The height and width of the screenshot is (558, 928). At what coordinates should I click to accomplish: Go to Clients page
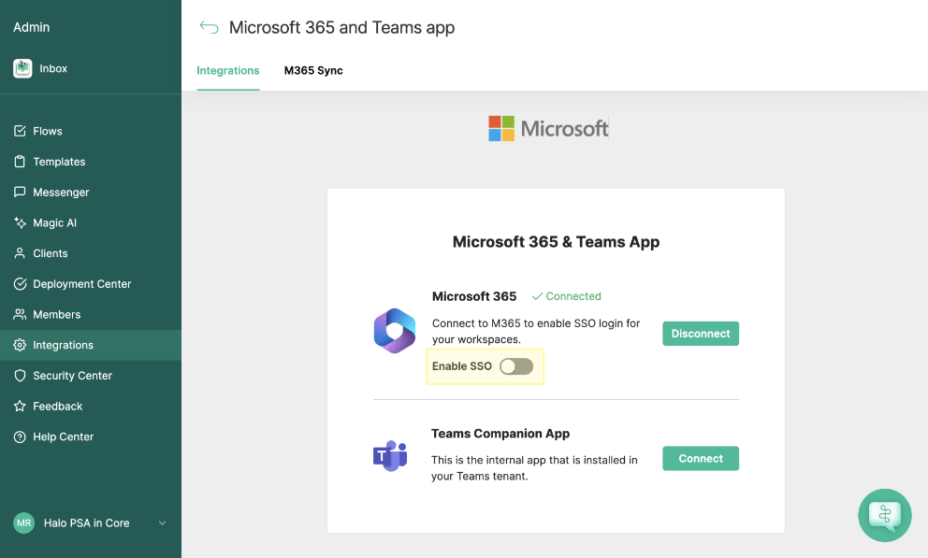[x=91, y=253]
